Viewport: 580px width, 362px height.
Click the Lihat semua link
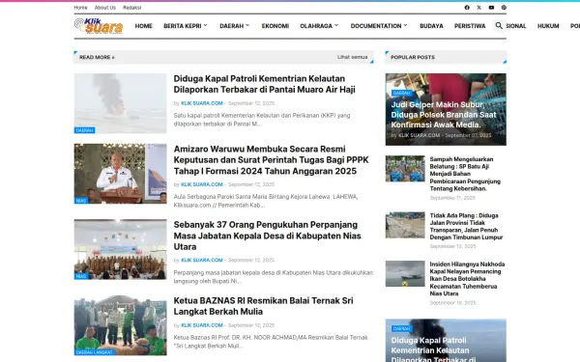click(x=352, y=57)
